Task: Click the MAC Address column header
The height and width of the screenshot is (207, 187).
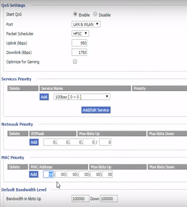Action: pos(58,167)
